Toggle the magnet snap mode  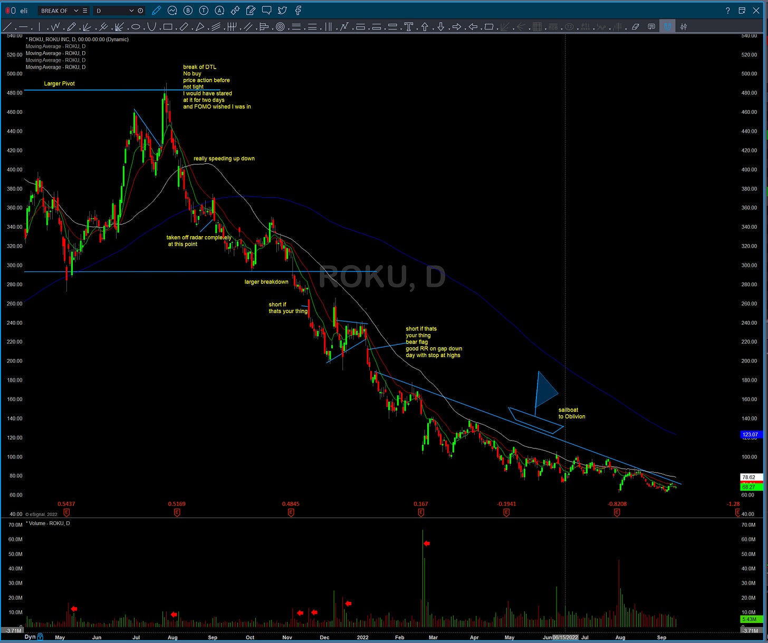[x=667, y=26]
